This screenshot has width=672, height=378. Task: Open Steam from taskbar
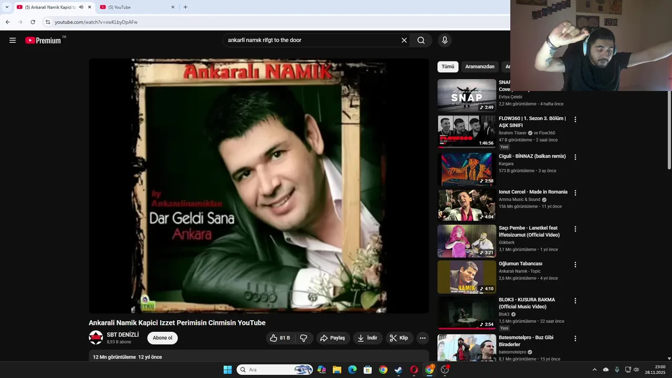click(398, 370)
